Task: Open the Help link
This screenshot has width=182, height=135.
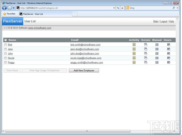Action: tap(171, 21)
